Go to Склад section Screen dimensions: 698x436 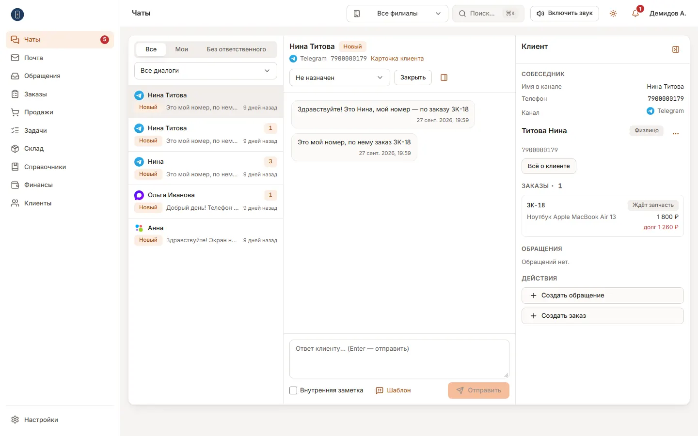[x=60, y=149]
